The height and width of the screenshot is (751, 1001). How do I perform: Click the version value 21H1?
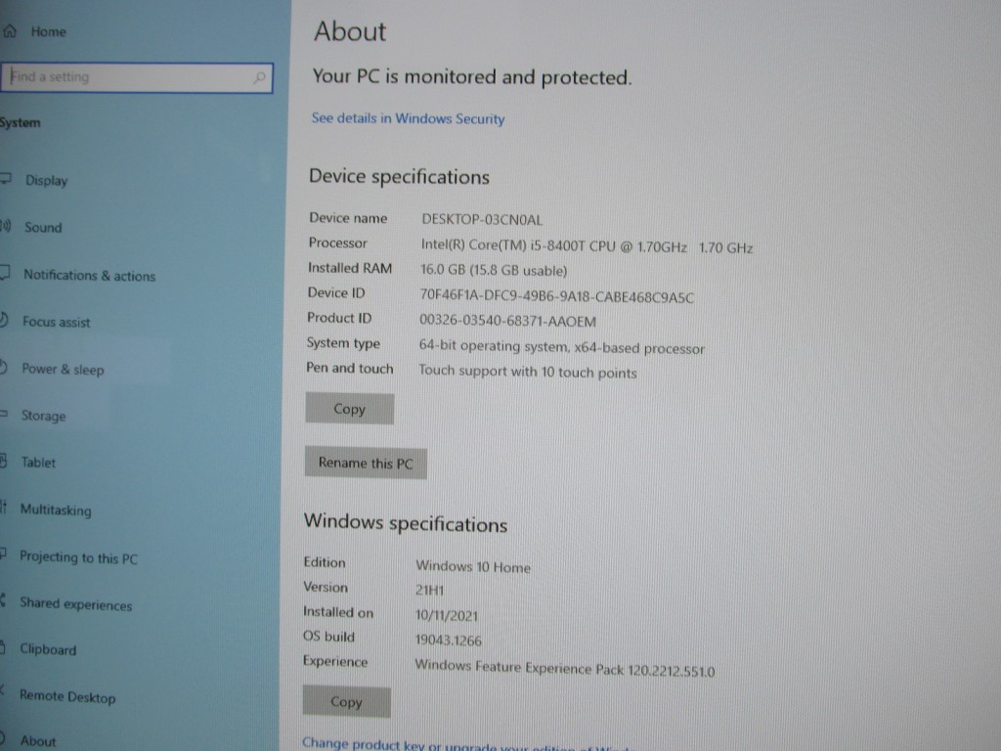430,591
